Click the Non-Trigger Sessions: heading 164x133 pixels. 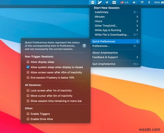39,57
